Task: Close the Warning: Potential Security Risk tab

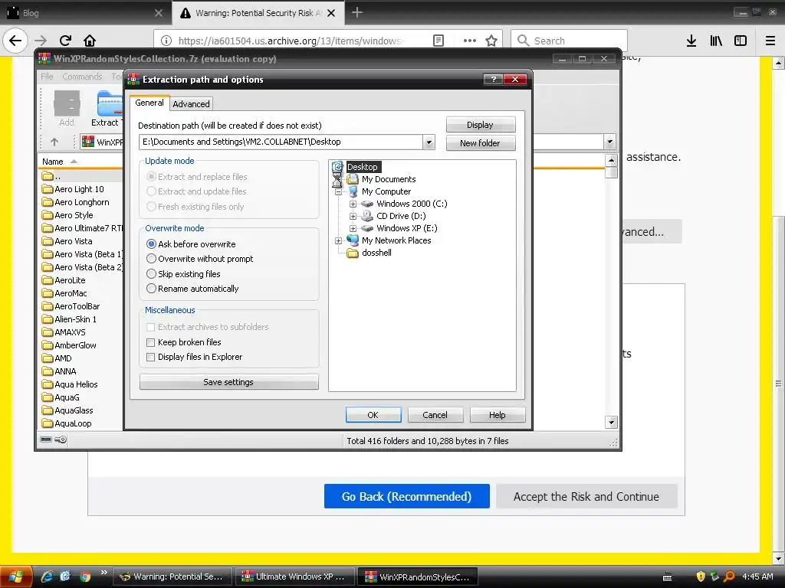Action: [331, 13]
